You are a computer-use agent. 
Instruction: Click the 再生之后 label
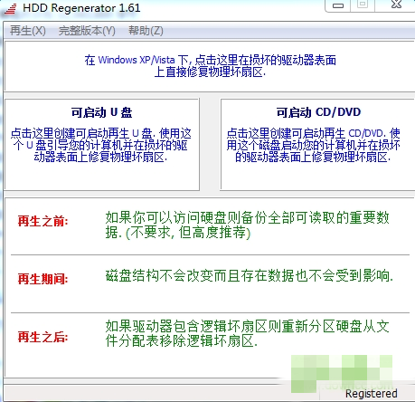[x=42, y=337]
